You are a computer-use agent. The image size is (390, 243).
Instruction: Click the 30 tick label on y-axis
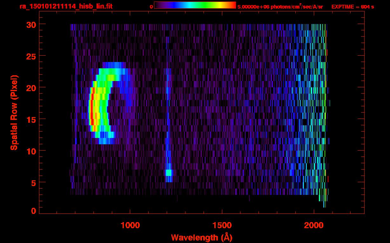(x=31, y=24)
